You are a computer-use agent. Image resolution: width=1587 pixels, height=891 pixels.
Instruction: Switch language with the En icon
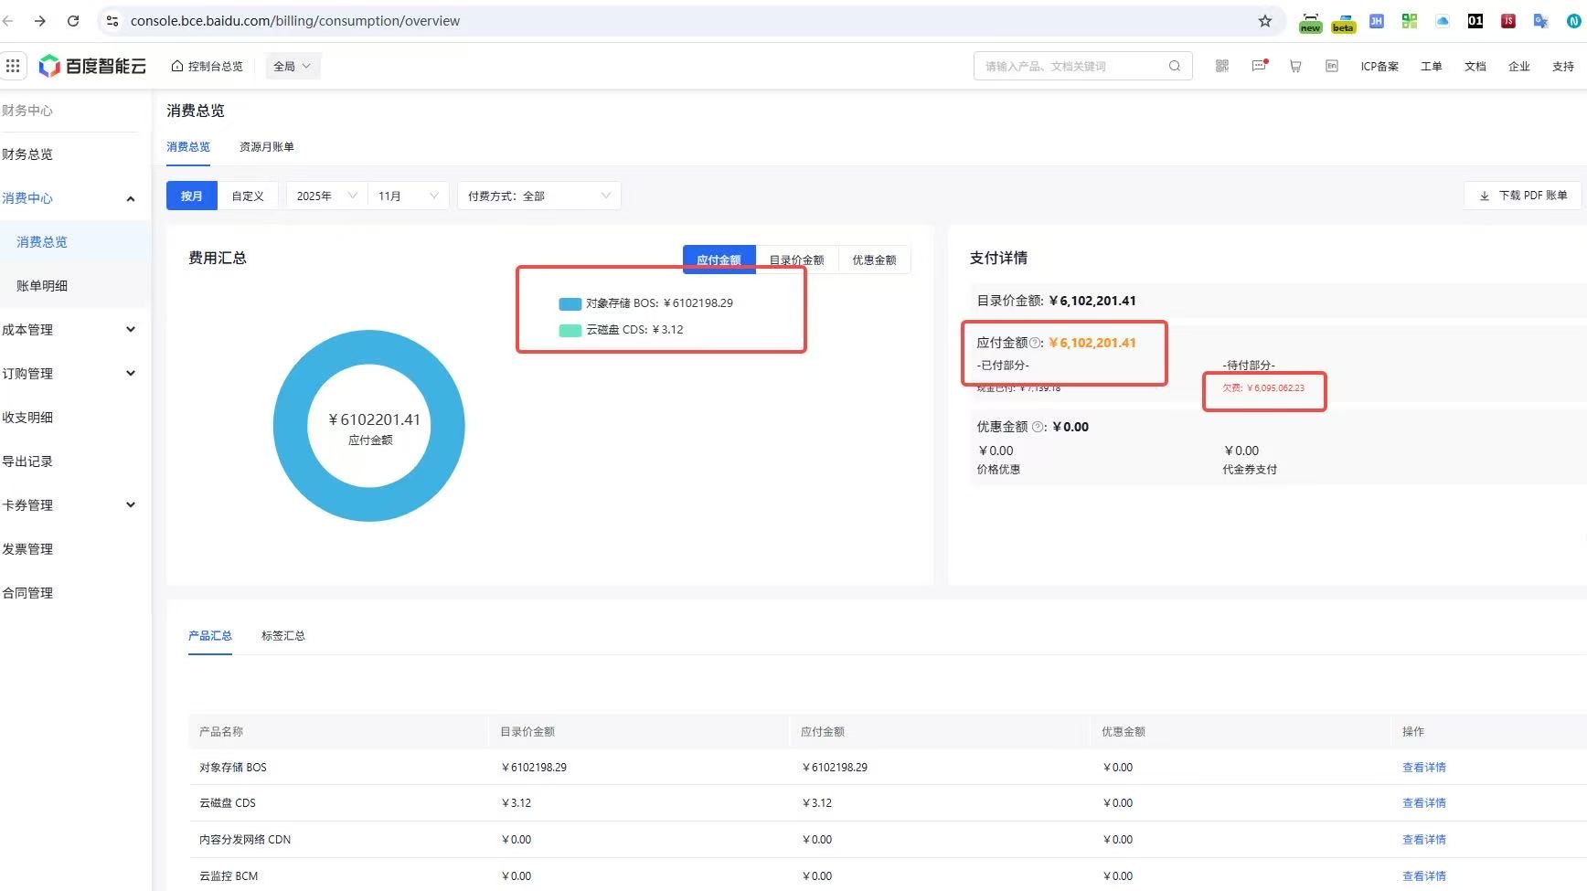coord(1332,66)
